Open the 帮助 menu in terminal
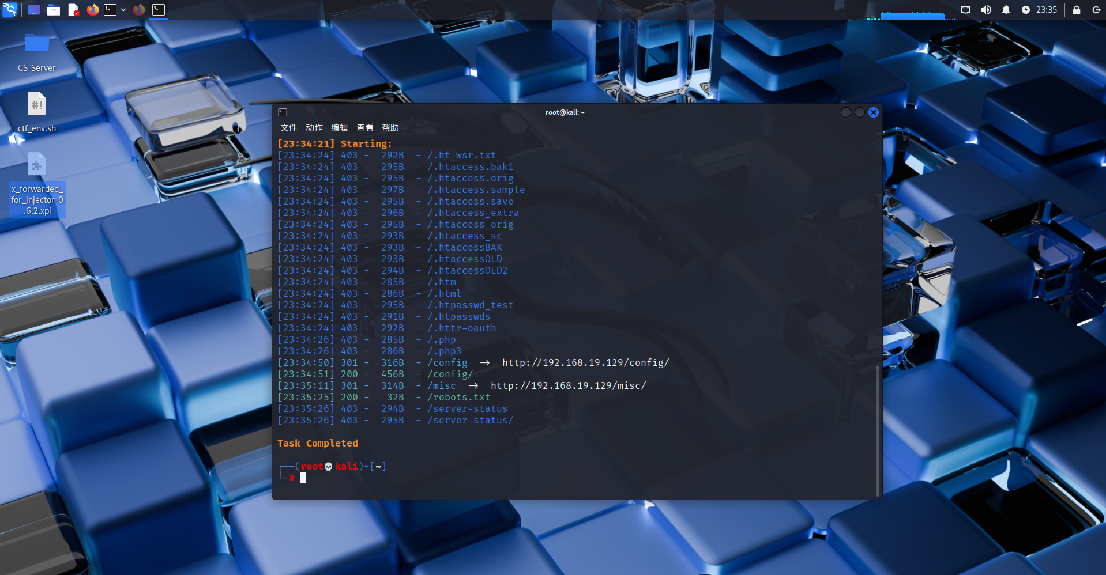 [x=390, y=128]
